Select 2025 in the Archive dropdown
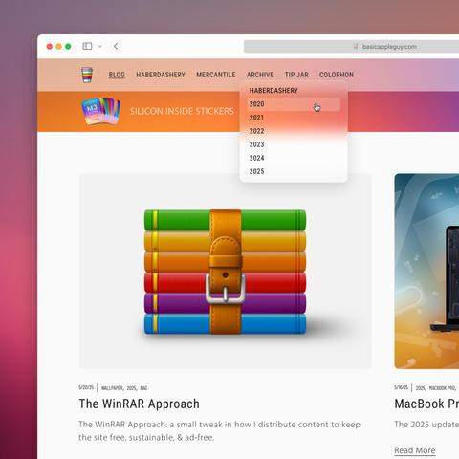 tap(256, 171)
